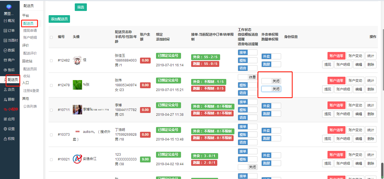This screenshot has height=179, width=384.
Task: Click 外卖：55 - 2 / 5 badge
Action: click(206, 57)
